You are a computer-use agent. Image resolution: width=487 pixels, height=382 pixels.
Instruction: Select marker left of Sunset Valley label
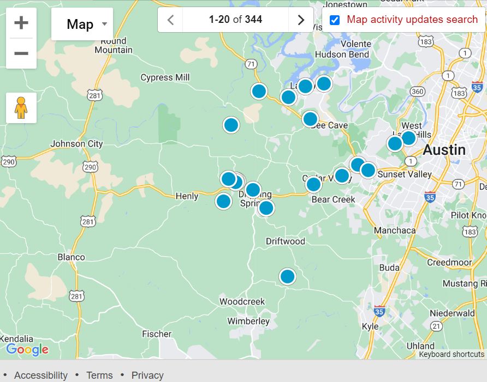369,170
